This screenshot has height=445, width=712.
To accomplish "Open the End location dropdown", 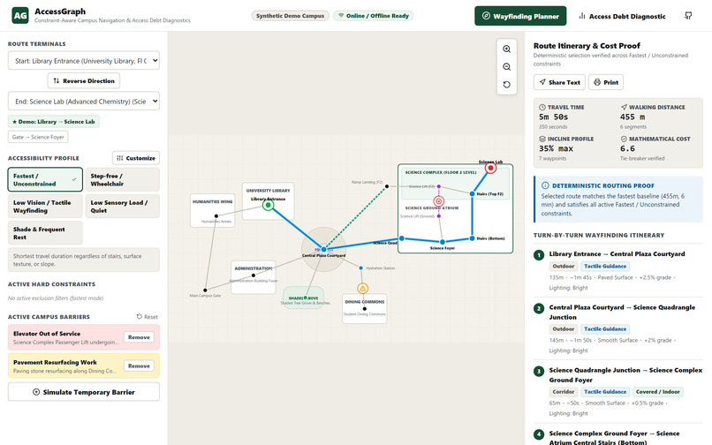I will pos(84,101).
